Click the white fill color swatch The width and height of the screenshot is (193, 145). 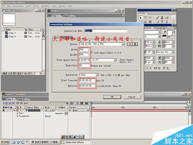click(x=169, y=33)
